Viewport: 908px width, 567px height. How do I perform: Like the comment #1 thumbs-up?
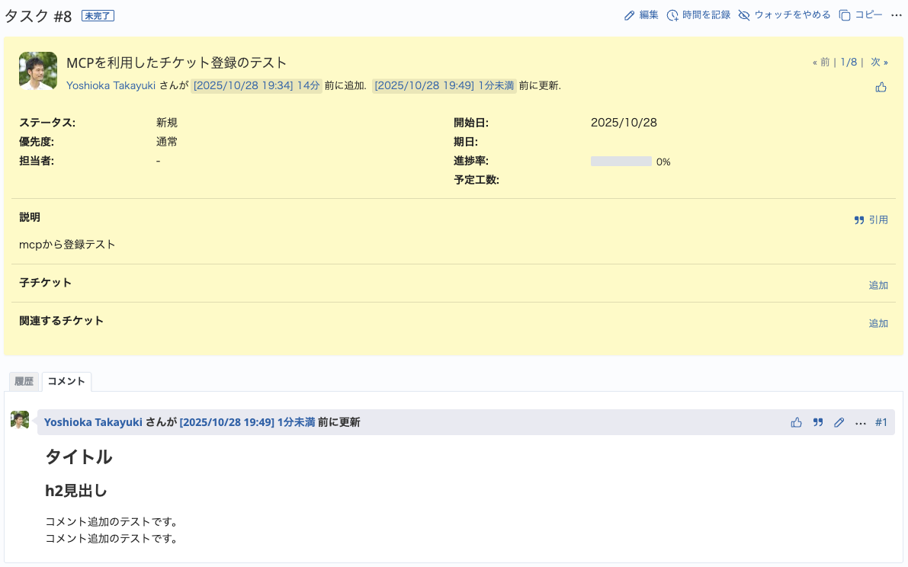(x=797, y=422)
